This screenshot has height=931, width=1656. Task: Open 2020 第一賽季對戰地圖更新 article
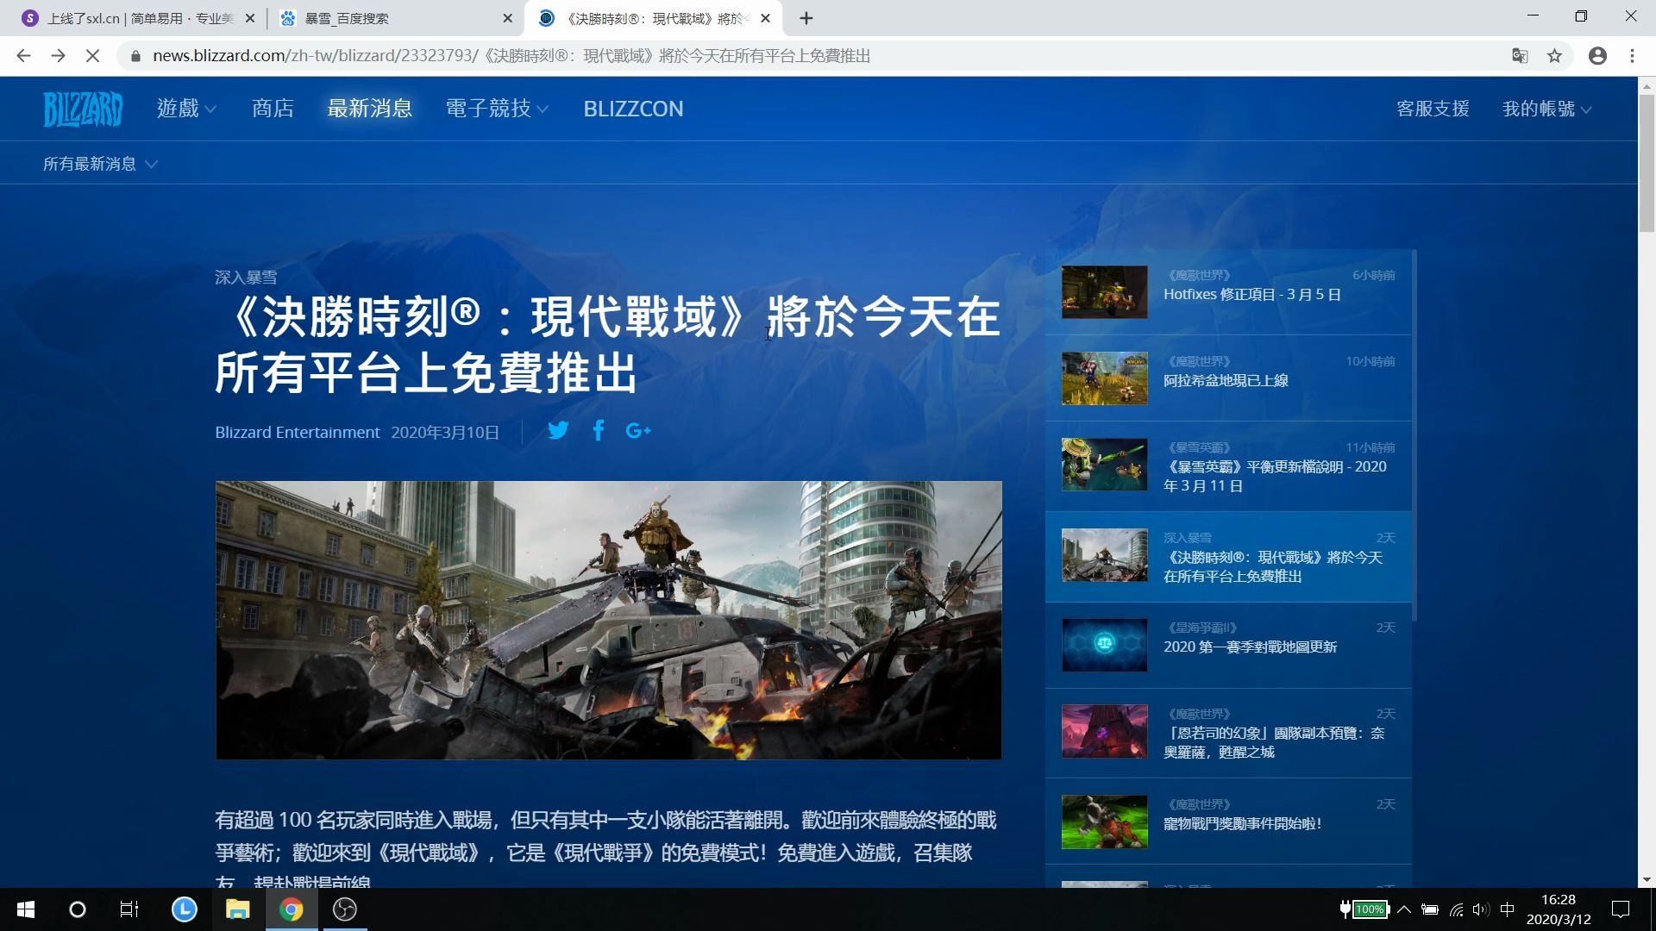click(1251, 647)
